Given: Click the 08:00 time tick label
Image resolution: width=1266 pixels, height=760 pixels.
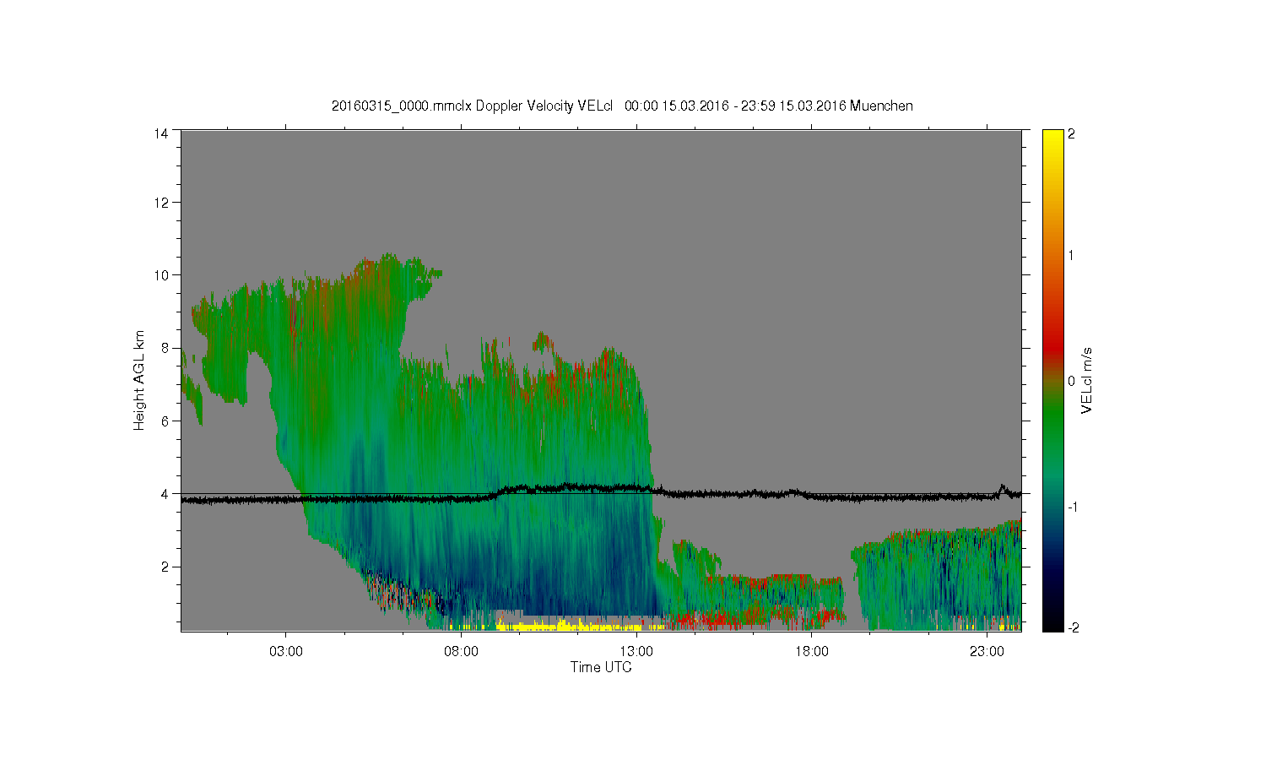Looking at the screenshot, I should [x=462, y=652].
